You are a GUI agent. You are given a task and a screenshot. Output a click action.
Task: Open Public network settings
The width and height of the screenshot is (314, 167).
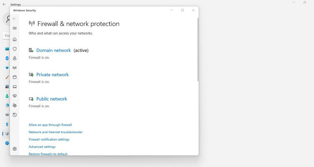(51, 99)
